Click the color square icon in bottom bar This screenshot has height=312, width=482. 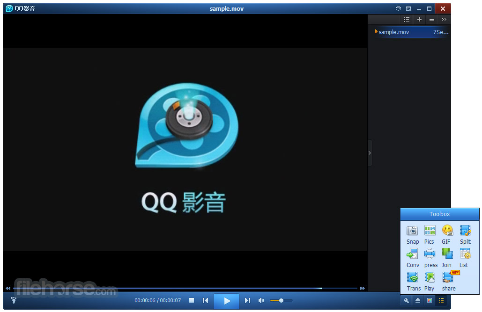coord(430,301)
